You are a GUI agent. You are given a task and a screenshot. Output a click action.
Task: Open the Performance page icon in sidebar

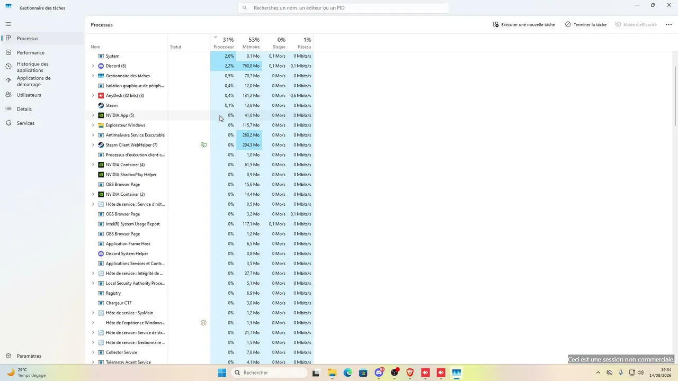tap(8, 52)
